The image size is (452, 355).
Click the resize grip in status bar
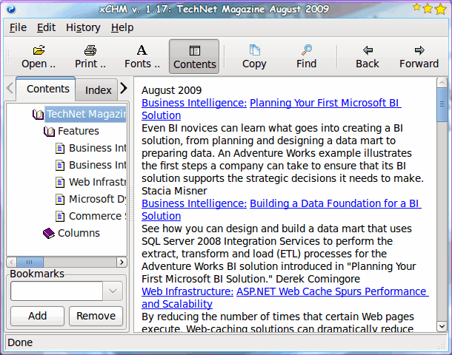point(442,345)
